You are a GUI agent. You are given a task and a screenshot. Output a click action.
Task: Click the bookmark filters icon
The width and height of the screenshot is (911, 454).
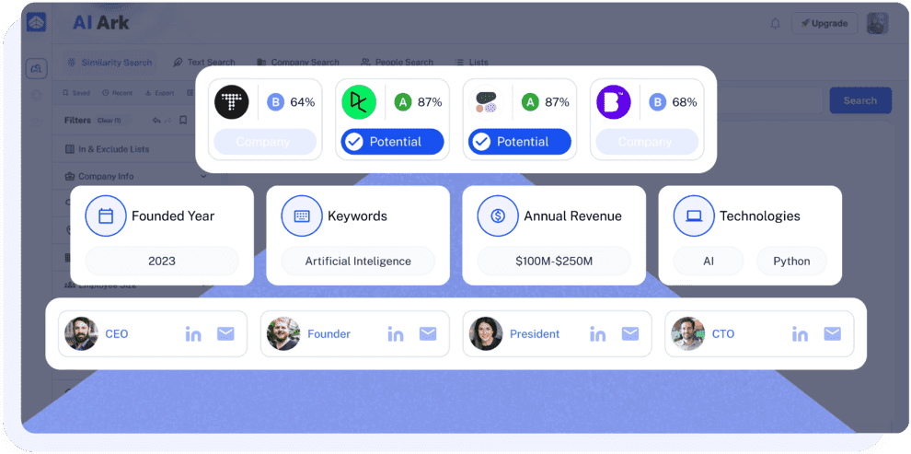183,121
